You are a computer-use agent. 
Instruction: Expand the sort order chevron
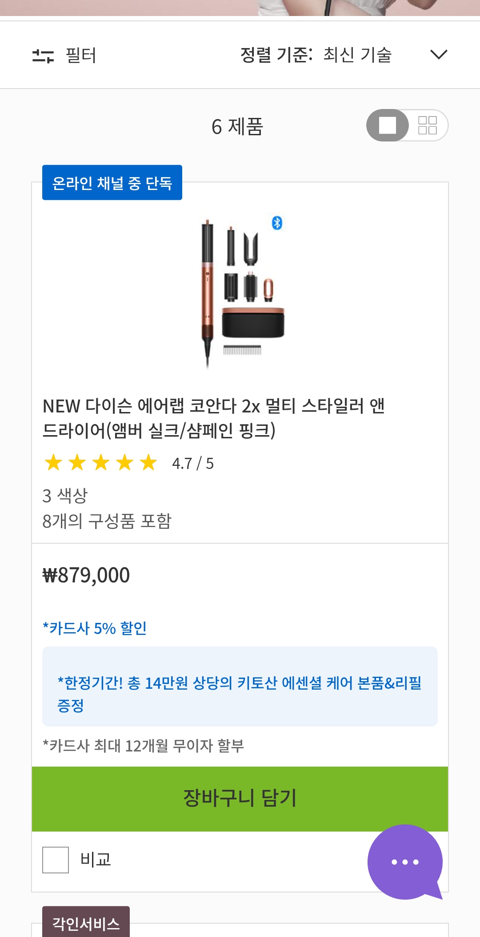click(x=438, y=55)
